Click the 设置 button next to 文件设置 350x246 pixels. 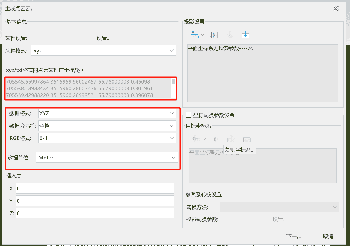click(104, 38)
